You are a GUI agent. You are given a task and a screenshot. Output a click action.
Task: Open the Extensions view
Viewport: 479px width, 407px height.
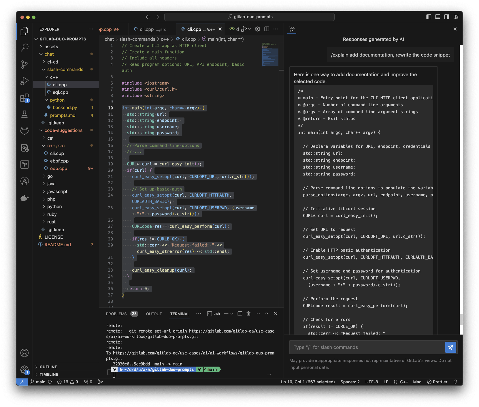tap(24, 98)
